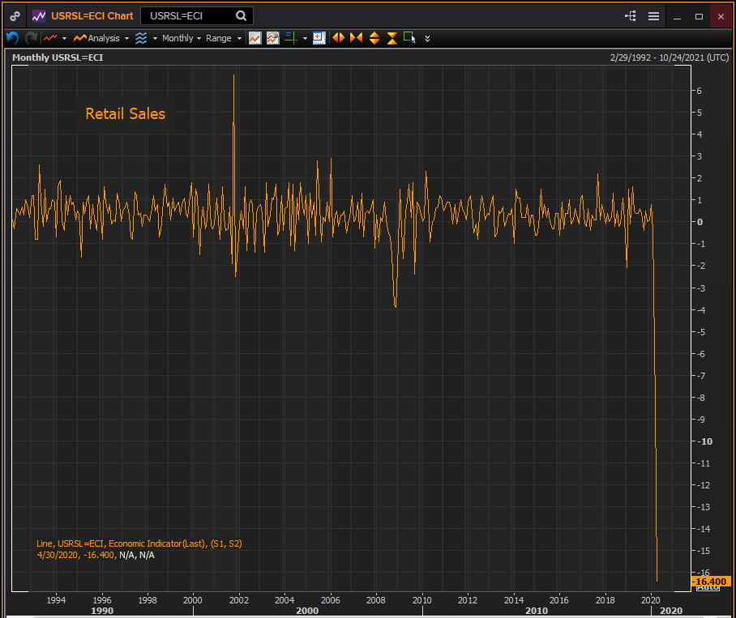This screenshot has height=618, width=736.
Task: Expand the Monthly interval dropdown
Action: (x=182, y=38)
